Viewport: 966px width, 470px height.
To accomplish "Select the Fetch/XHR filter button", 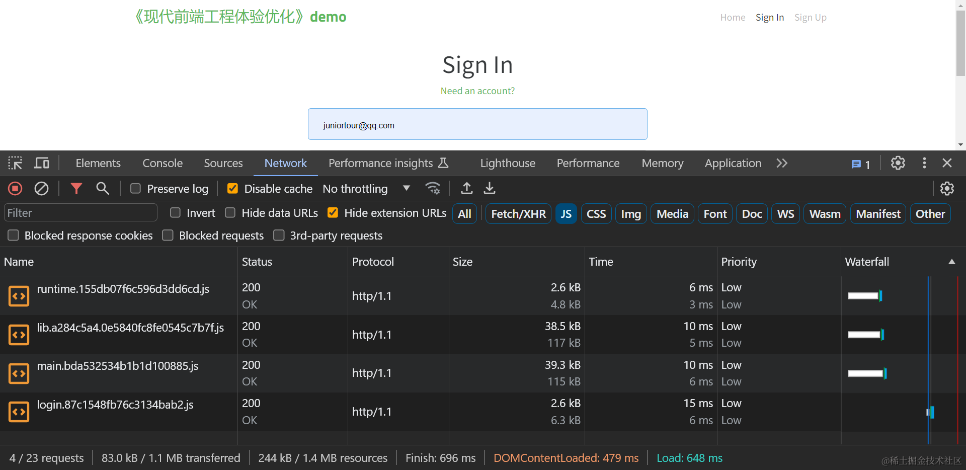I will tap(518, 214).
